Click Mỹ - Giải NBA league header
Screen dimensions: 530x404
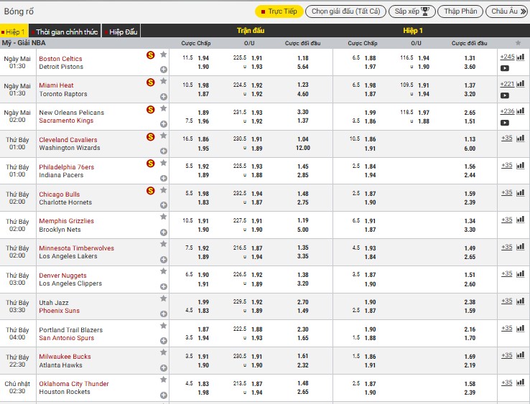[x=24, y=43]
